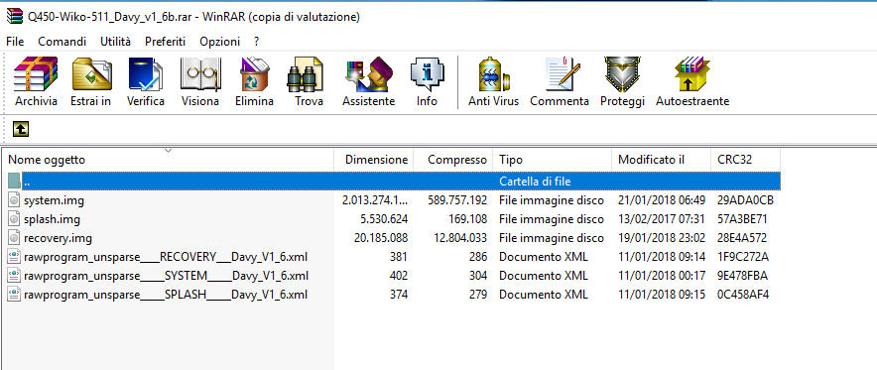Click CRC32 value 28E4A572
Screen dimensions: 877x370
(x=742, y=238)
